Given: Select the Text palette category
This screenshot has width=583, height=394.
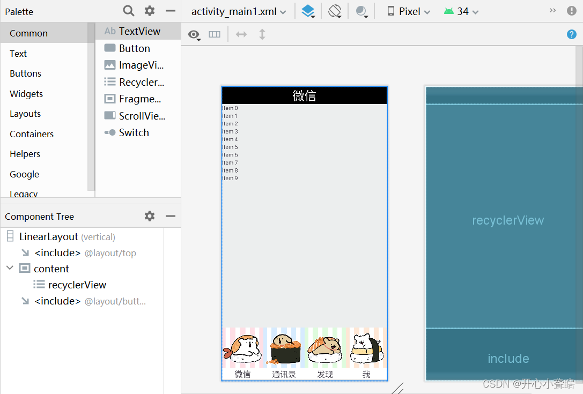Looking at the screenshot, I should [44, 54].
